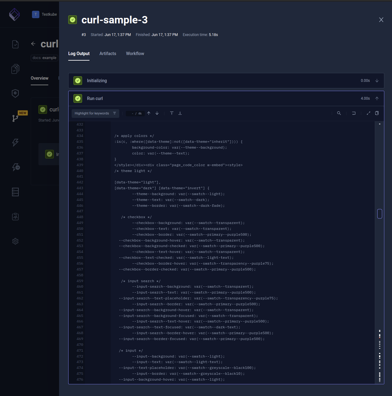Open the Tests section in the sidebar
The height and width of the screenshot is (396, 392).
click(15, 44)
